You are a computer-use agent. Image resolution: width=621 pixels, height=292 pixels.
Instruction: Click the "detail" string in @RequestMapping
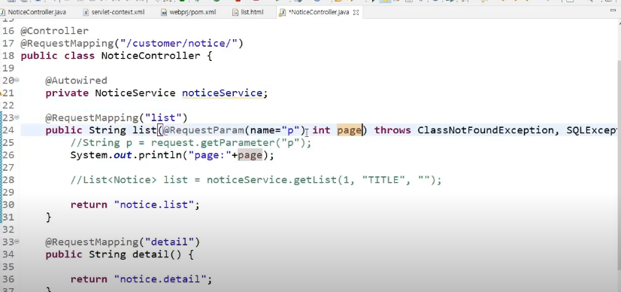[169, 242]
